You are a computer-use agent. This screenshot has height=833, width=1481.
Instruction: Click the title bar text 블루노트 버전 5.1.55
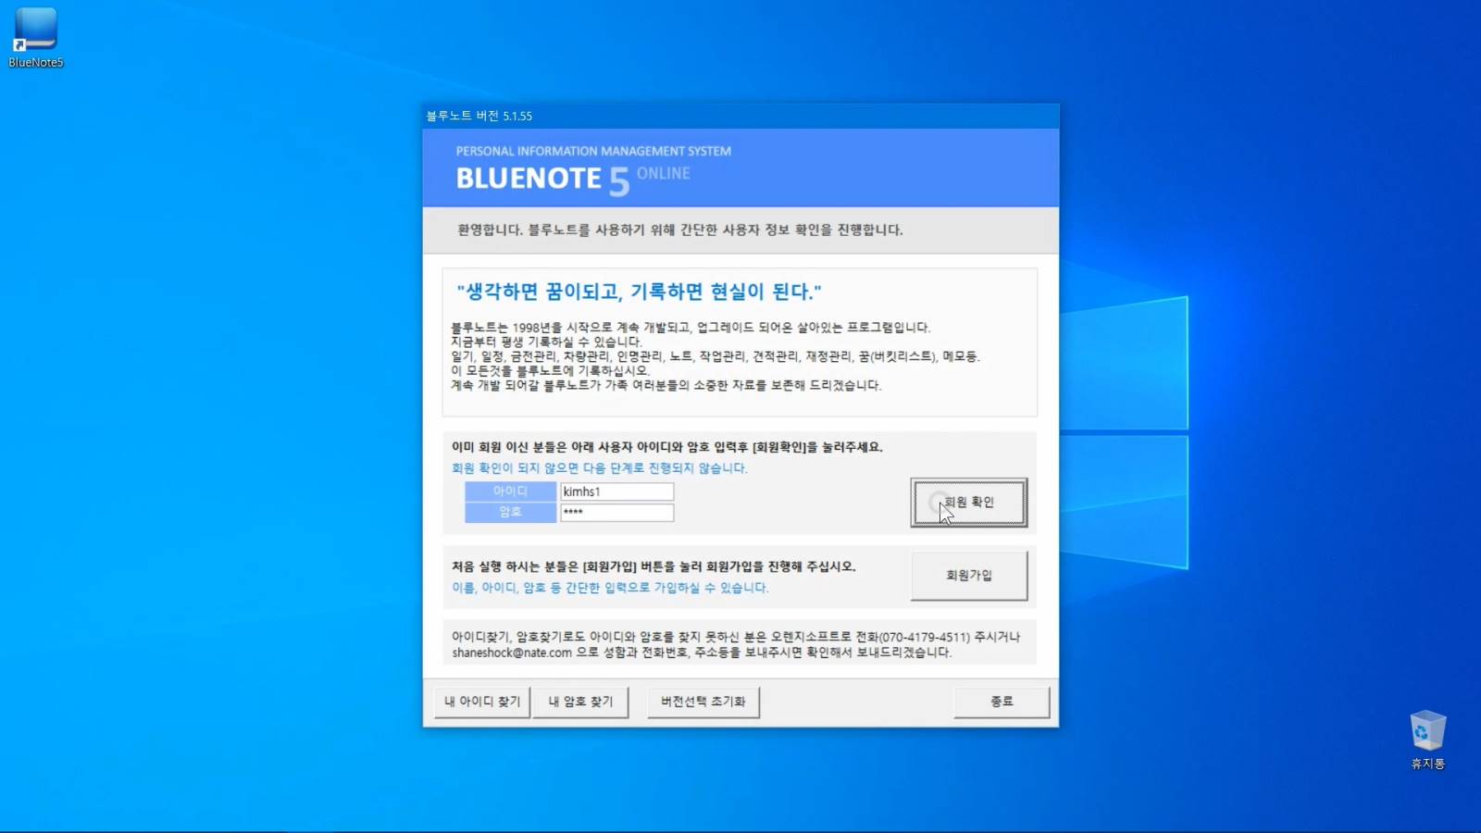tap(479, 116)
